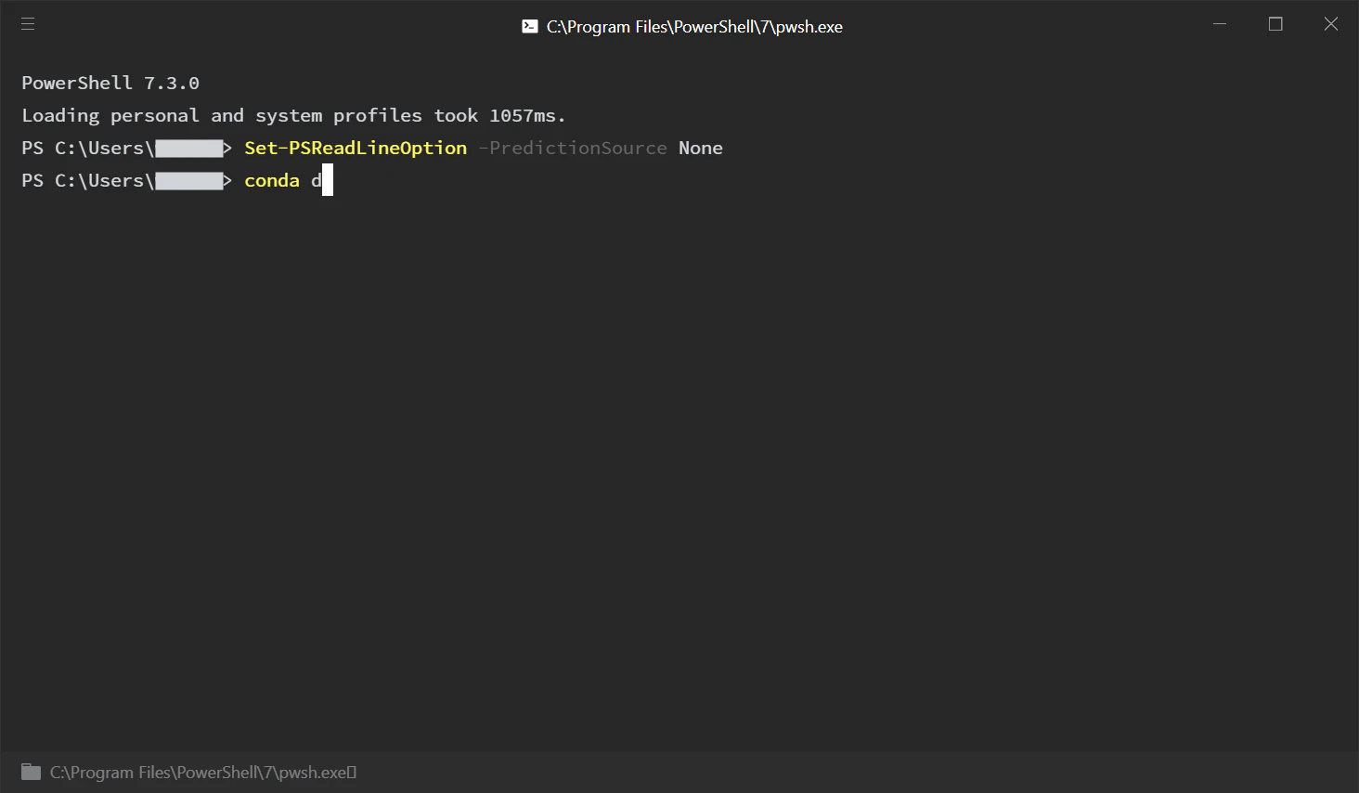1359x793 pixels.
Task: Click the -PredictionSource parameter text
Action: click(x=573, y=149)
